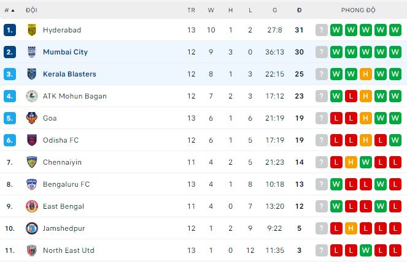Click the Jamshedpur team crest
This screenshot has width=407, height=262.
(x=31, y=228)
